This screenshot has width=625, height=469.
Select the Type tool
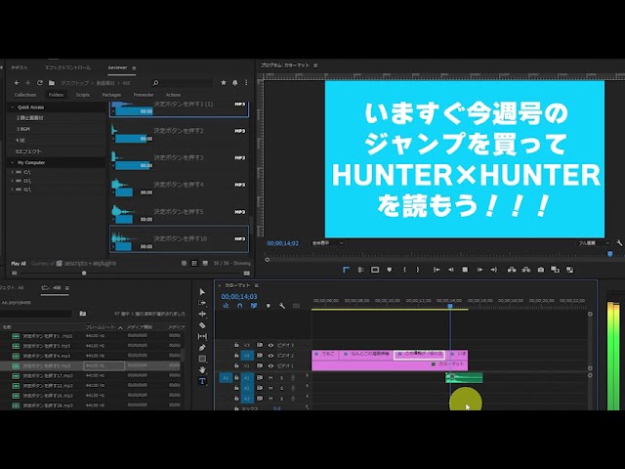point(202,381)
